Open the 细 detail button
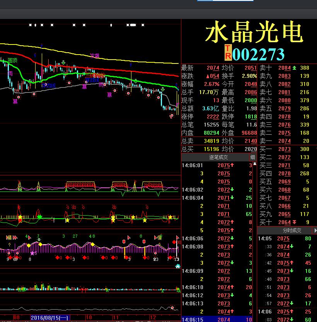 (252, 157)
